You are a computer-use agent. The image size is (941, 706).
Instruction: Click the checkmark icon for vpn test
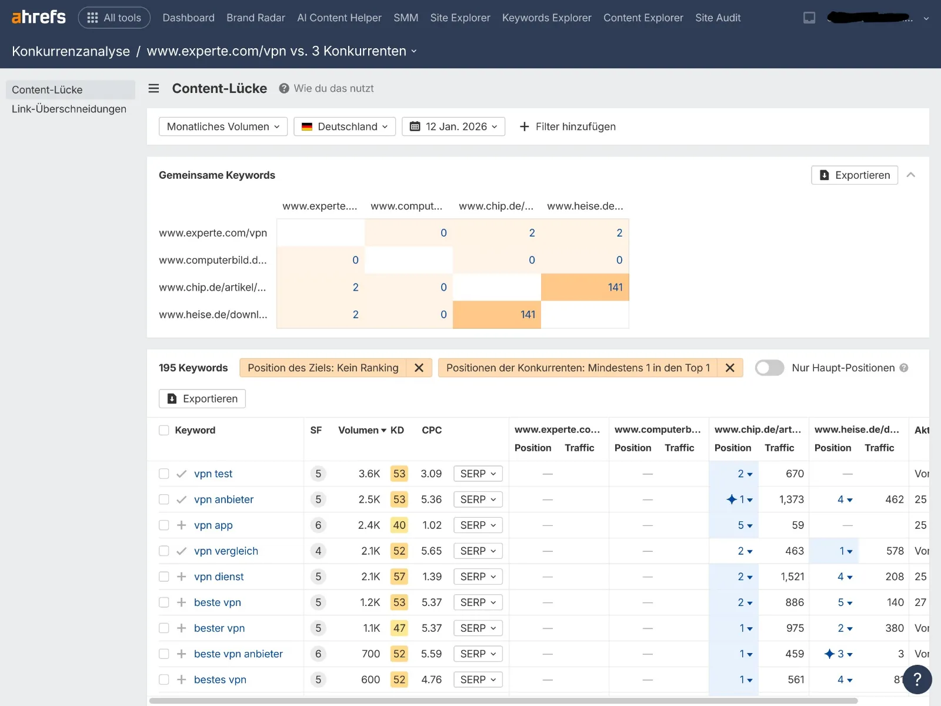(182, 474)
